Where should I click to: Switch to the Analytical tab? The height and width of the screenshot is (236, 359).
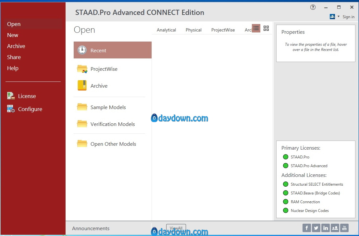tap(167, 30)
